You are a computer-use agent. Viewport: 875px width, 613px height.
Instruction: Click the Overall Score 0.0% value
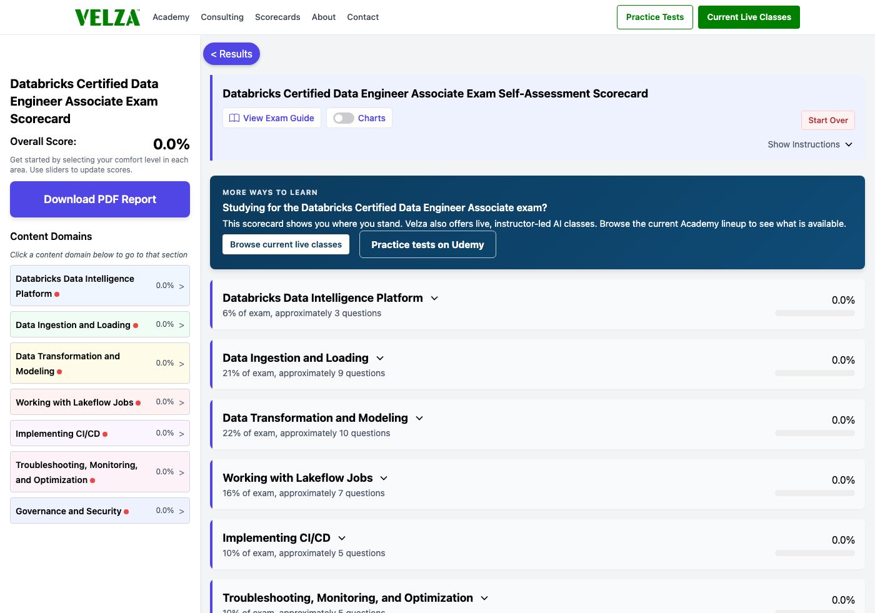(171, 144)
